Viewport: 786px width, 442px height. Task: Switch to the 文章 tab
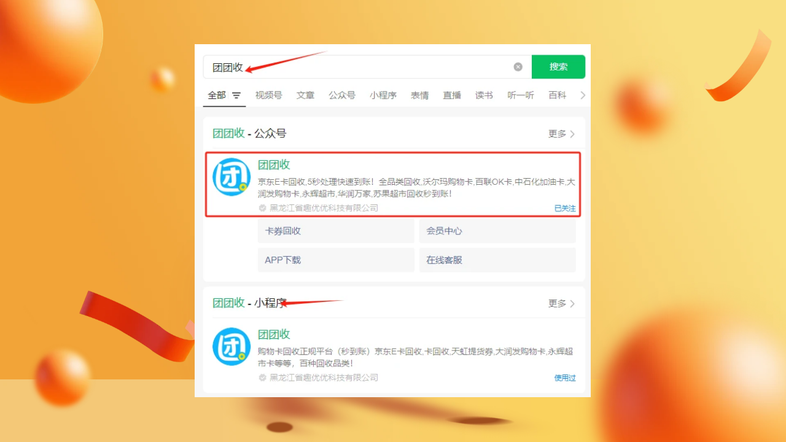click(305, 95)
